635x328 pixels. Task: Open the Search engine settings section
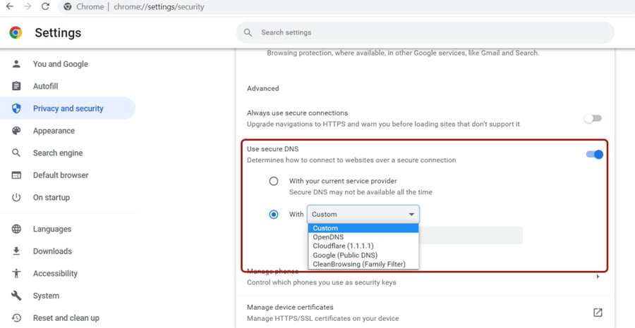click(68, 153)
